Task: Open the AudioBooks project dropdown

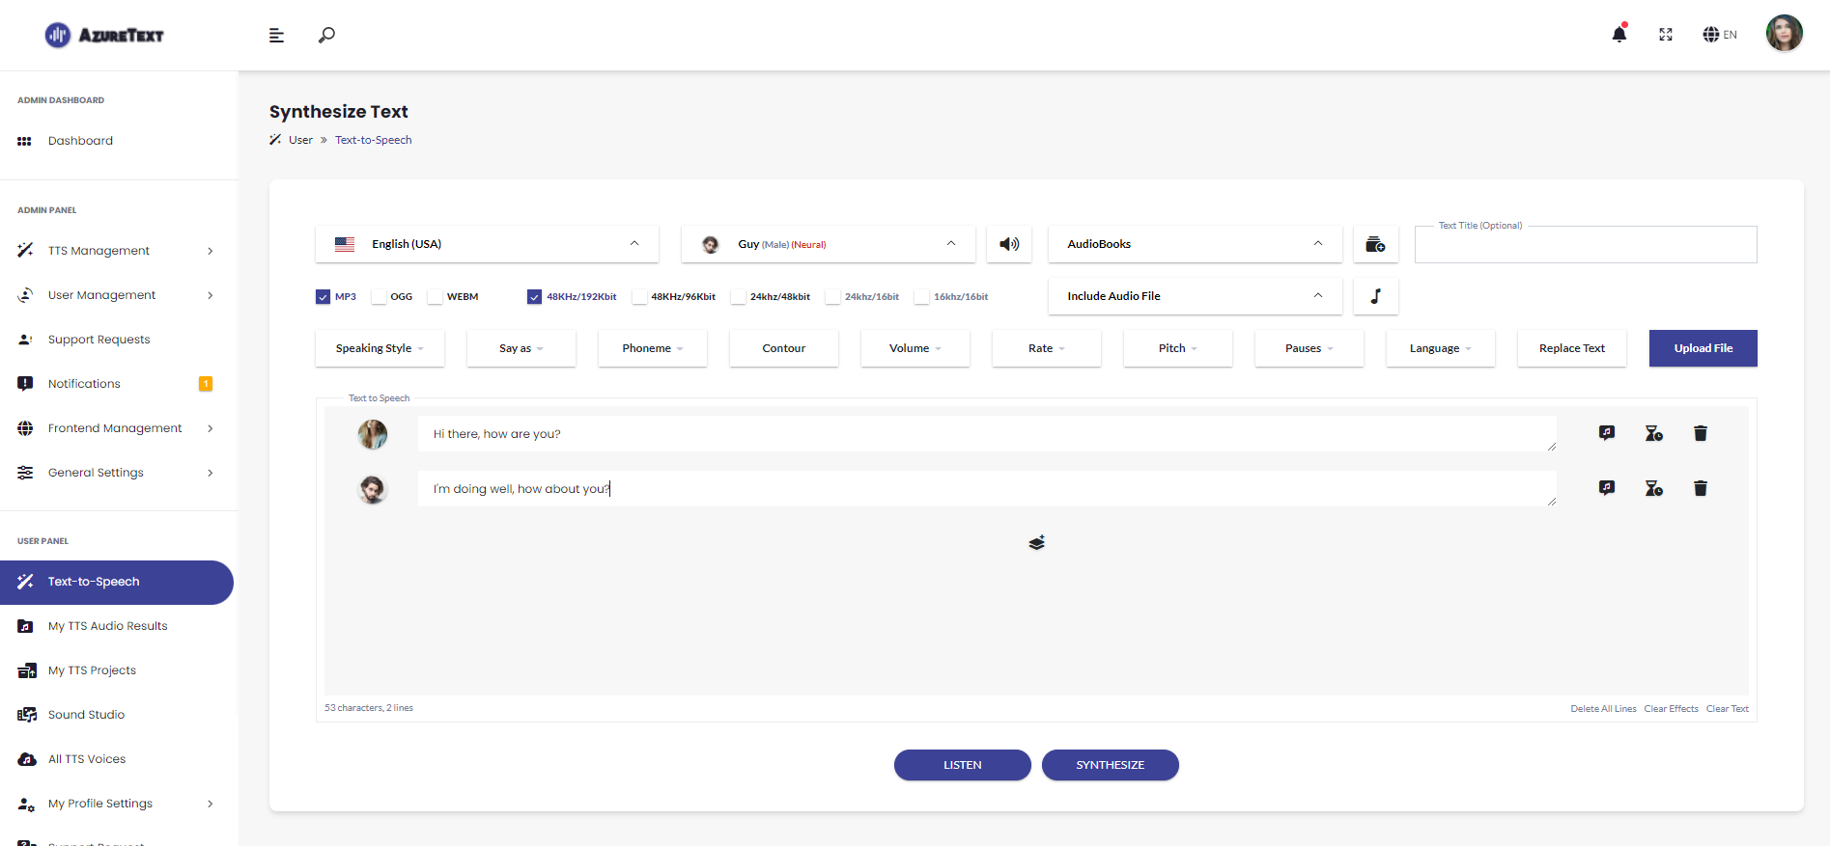Action: coord(1196,244)
